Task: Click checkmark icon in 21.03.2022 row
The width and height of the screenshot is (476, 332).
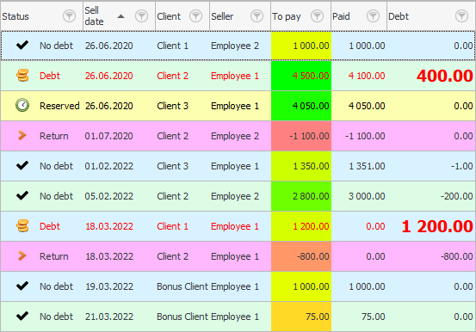Action: click(22, 317)
